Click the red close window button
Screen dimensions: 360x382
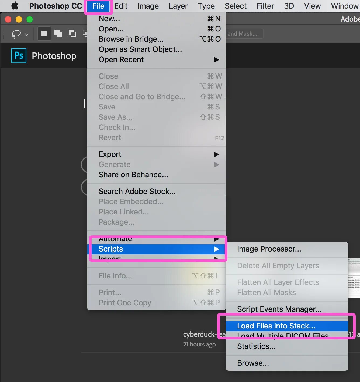coord(8,19)
